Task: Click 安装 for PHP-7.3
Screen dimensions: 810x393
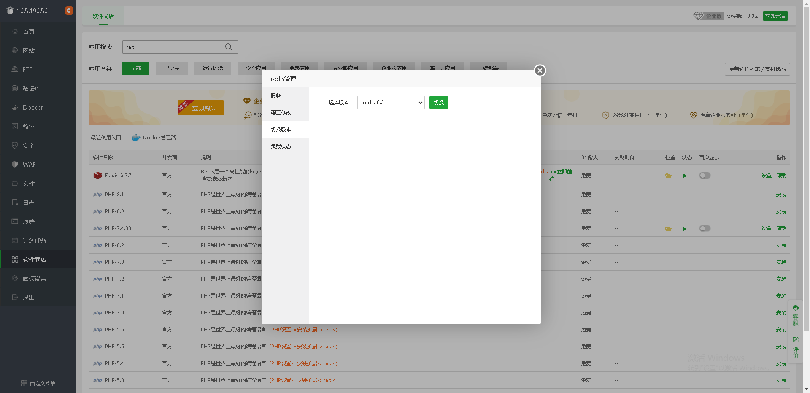Action: click(781, 262)
